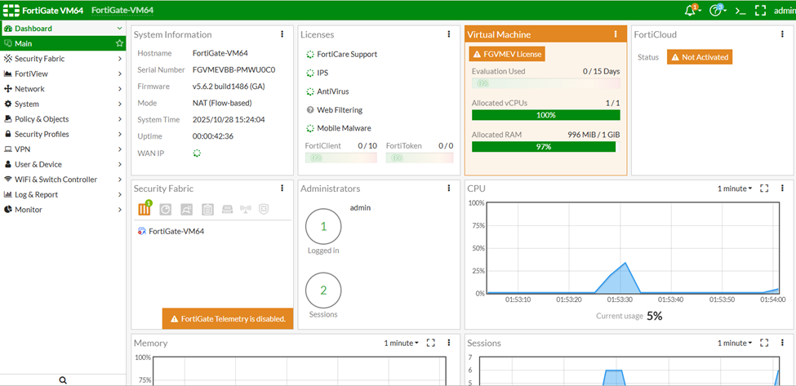This screenshot has height=386, width=796.
Task: Click the FGVMEV License warning button
Action: coord(507,54)
